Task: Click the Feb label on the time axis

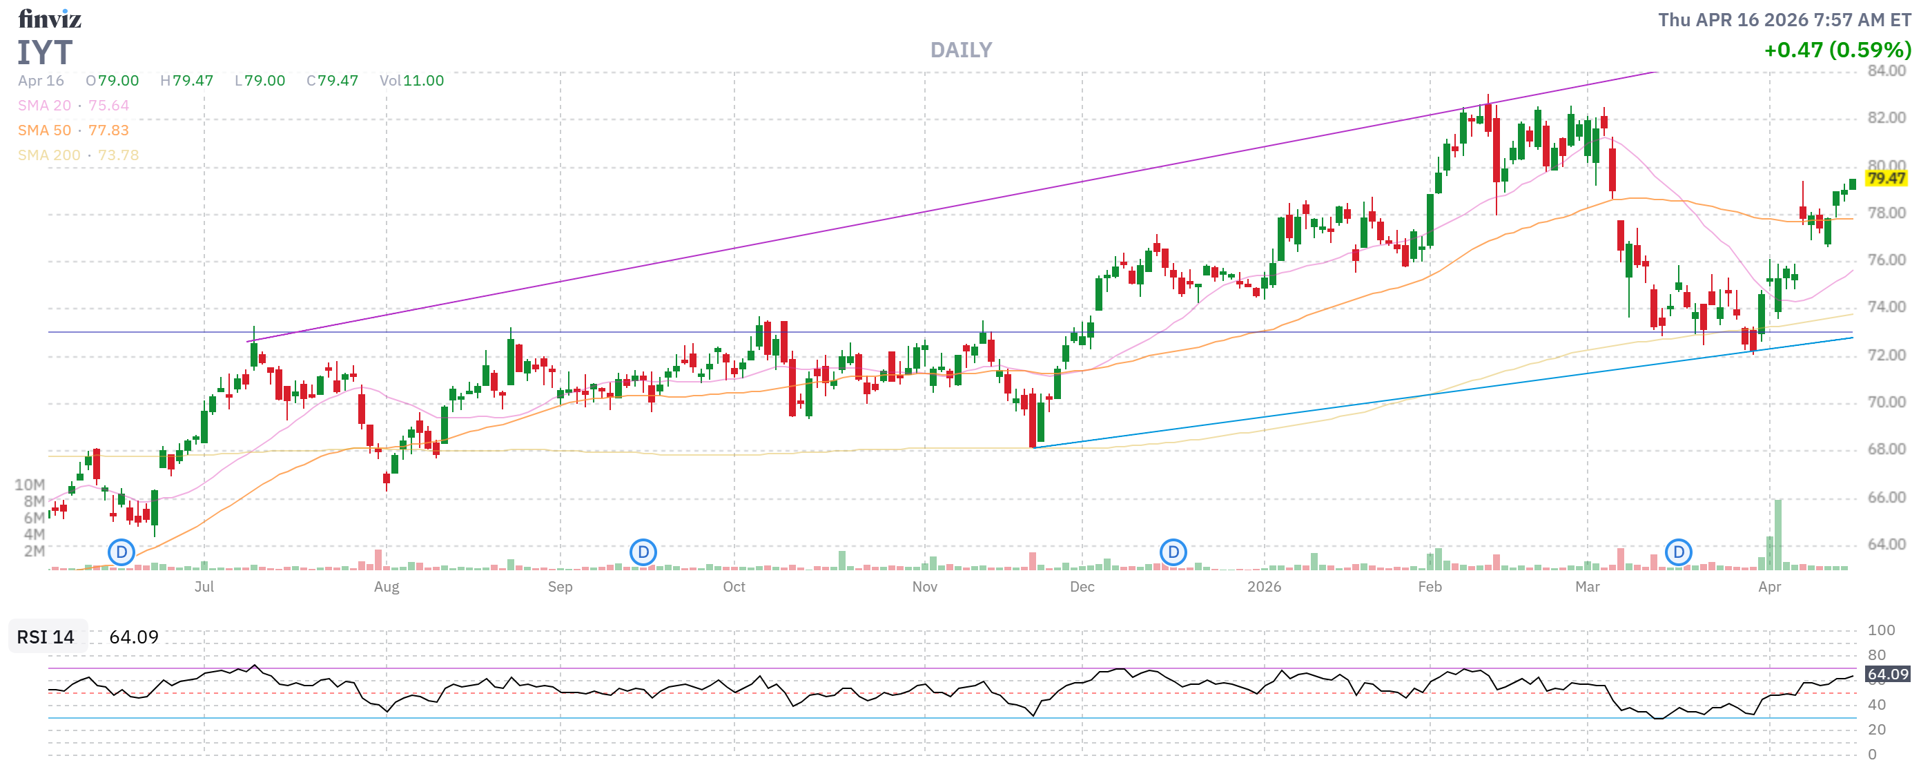Action: coord(1430,587)
